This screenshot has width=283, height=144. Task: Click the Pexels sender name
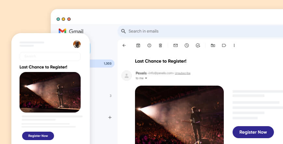141,73
